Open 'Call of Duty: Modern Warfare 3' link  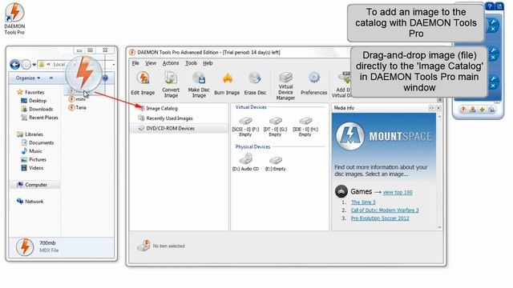(385, 210)
